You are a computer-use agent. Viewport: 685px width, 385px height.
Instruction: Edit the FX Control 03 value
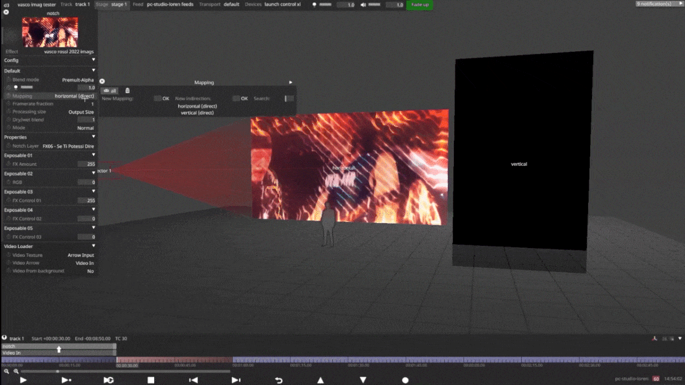(87, 237)
